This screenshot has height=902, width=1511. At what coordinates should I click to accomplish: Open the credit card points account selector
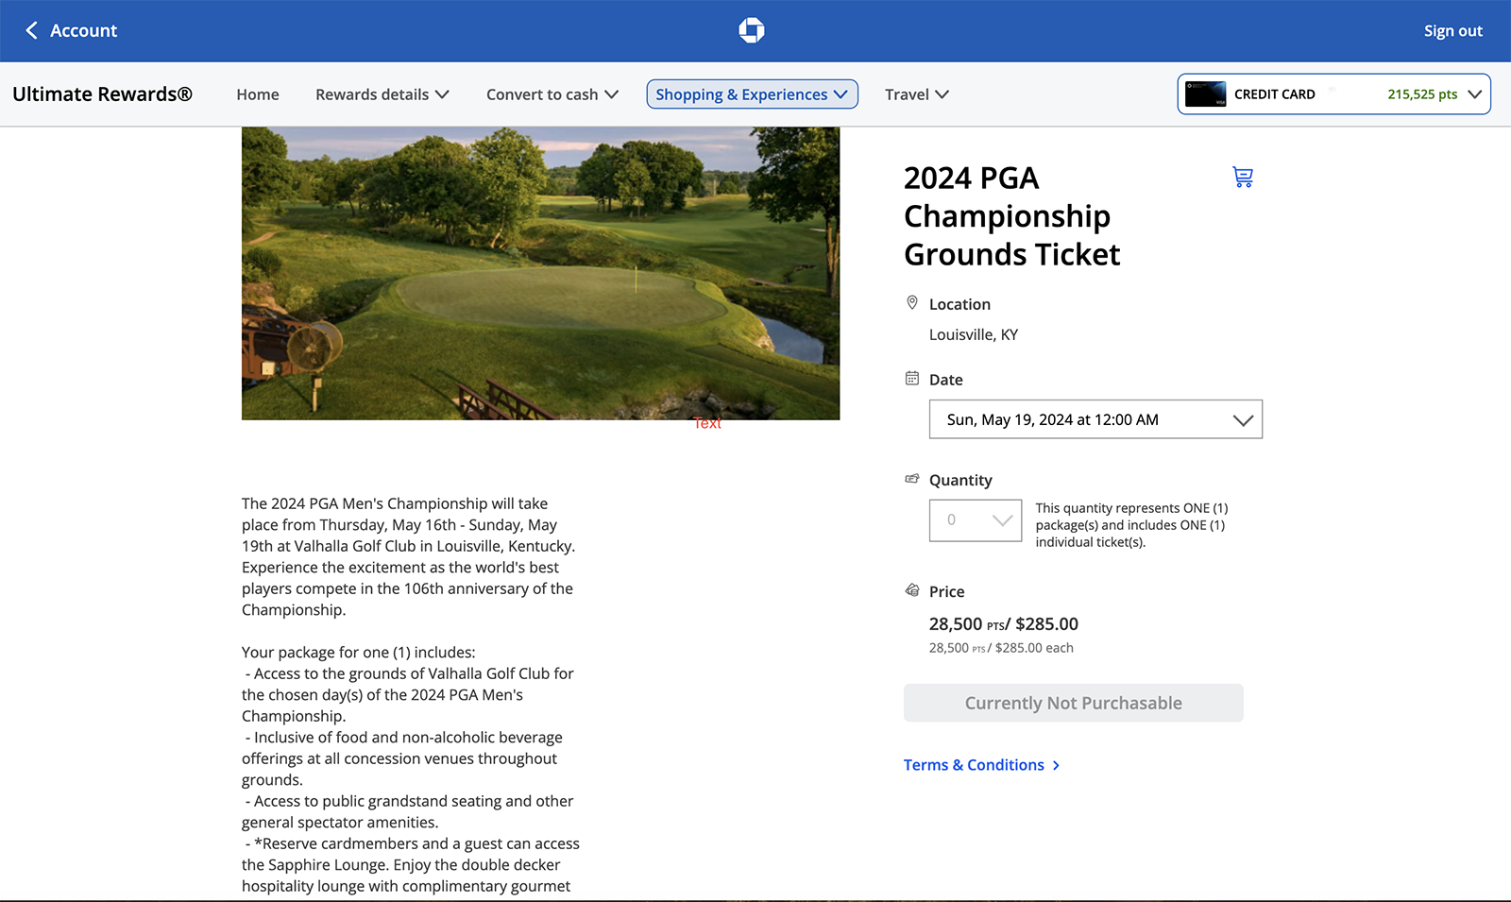tap(1334, 94)
